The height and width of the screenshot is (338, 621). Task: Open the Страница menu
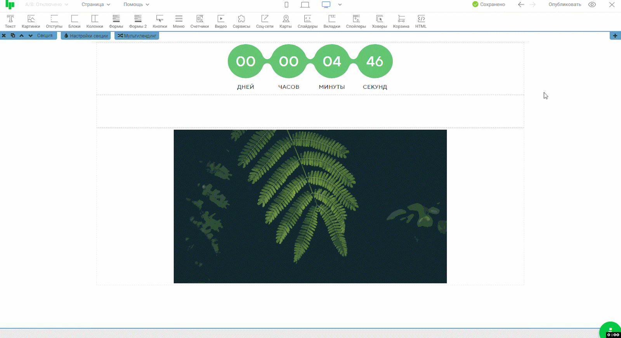point(95,5)
